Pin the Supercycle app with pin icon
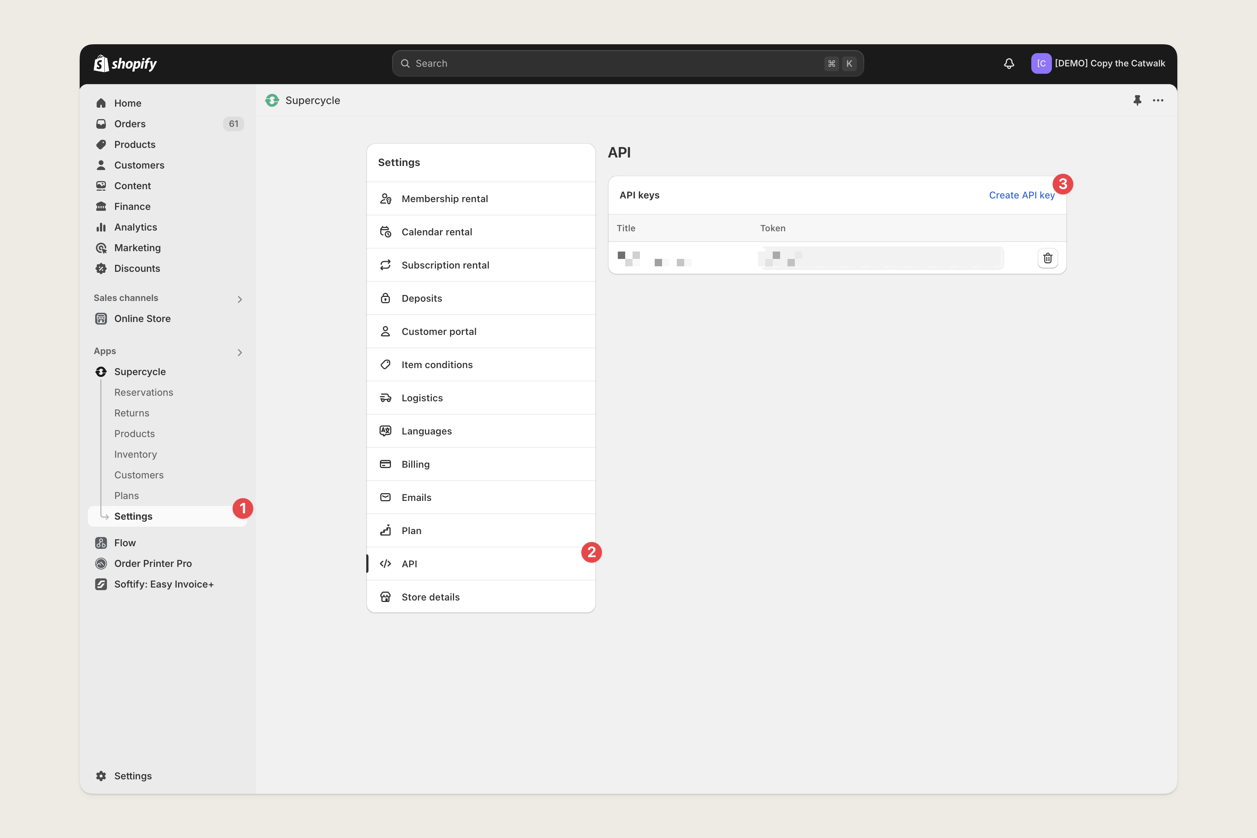The image size is (1257, 838). 1137,100
